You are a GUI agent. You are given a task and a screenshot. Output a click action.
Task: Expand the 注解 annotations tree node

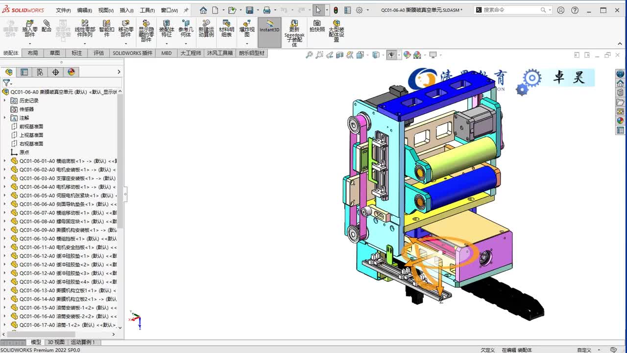(x=5, y=118)
